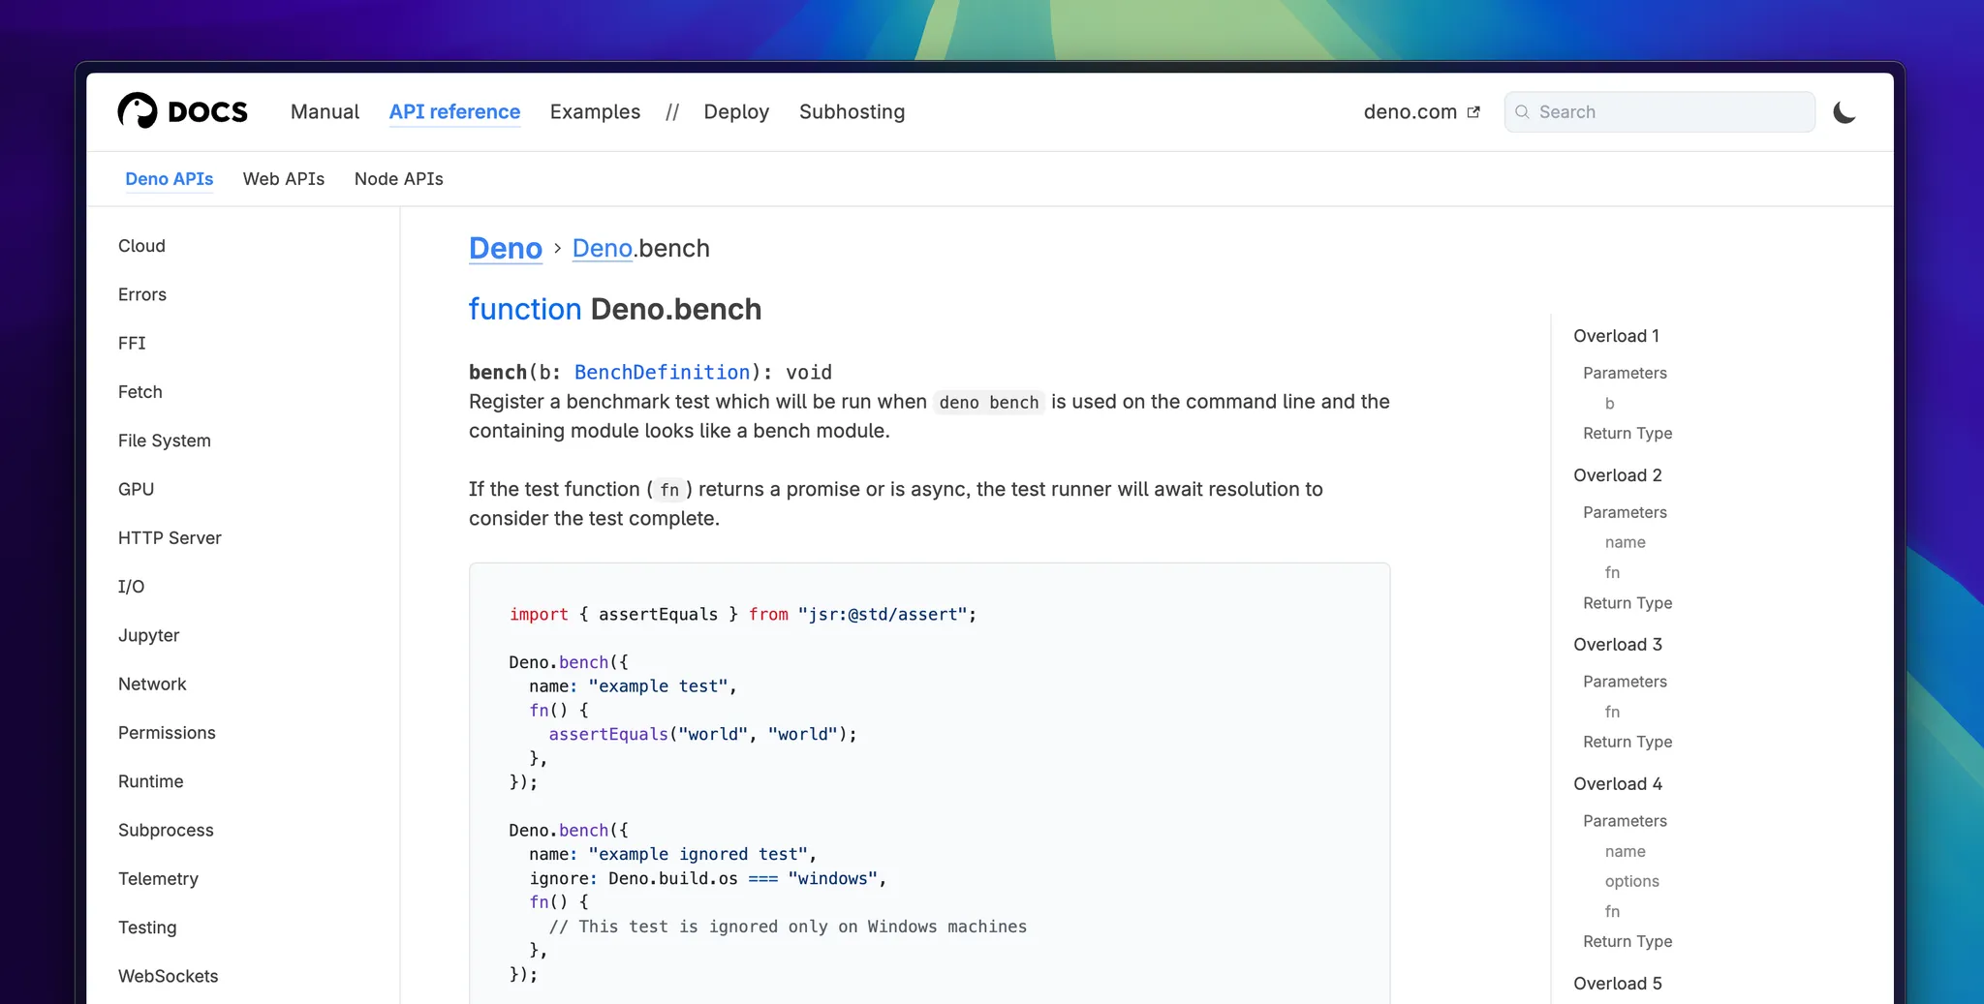Open the Examples section

[594, 111]
